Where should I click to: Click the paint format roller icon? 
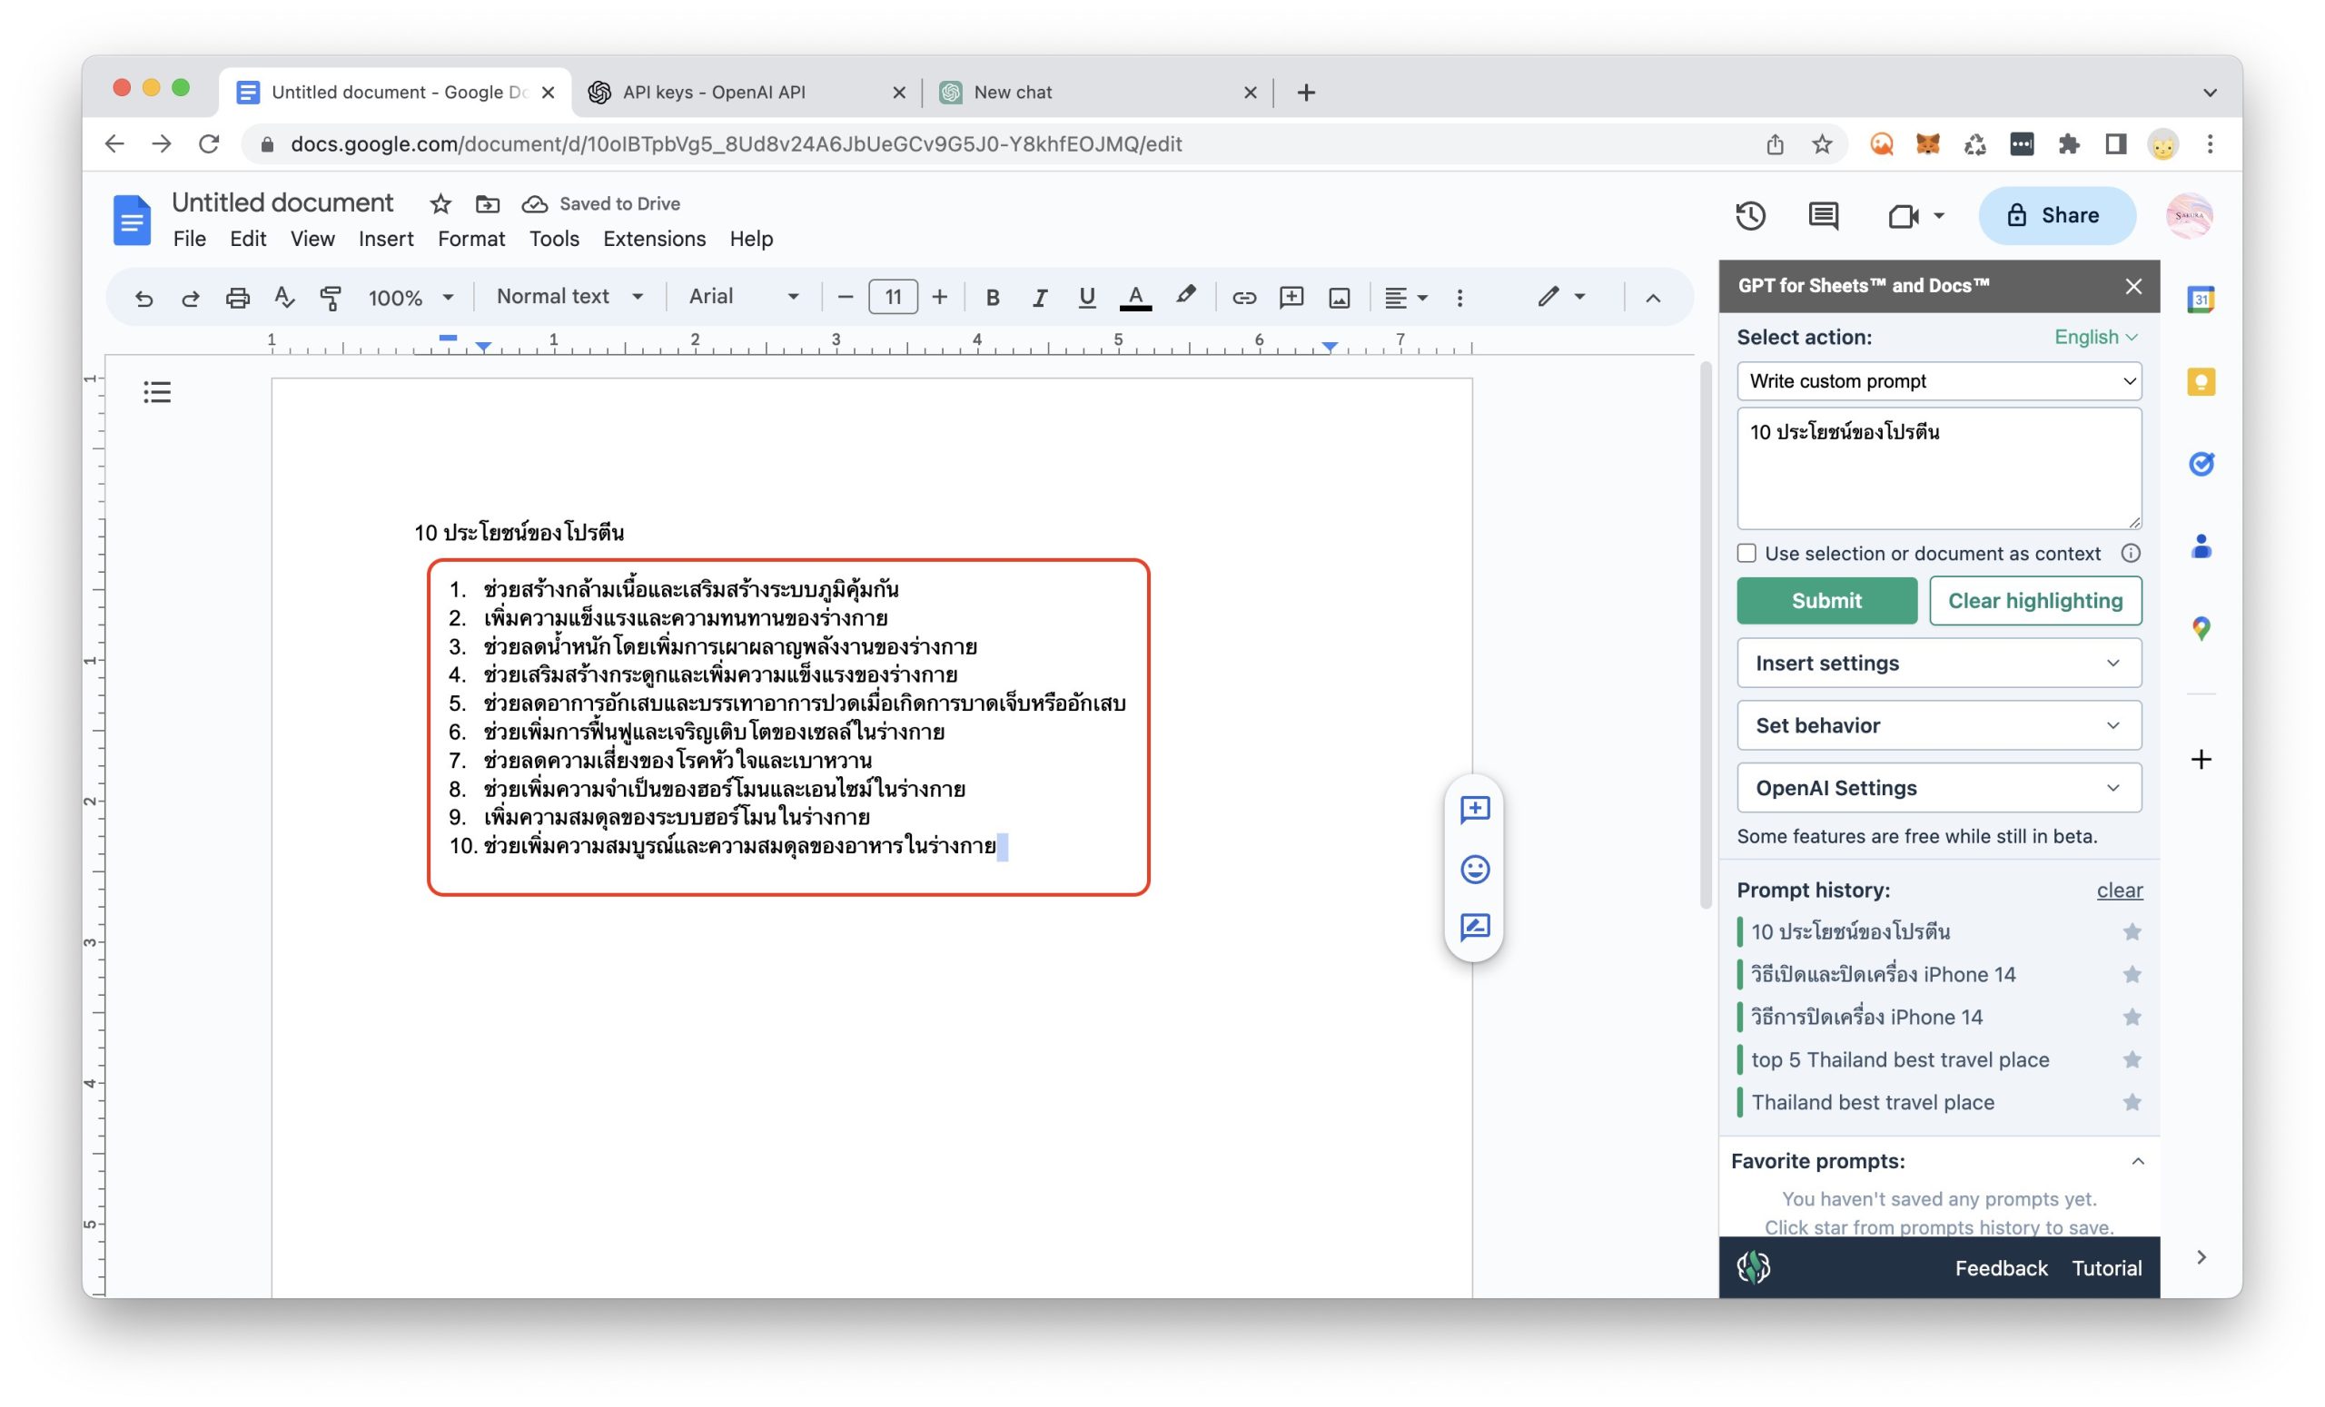coord(331,298)
